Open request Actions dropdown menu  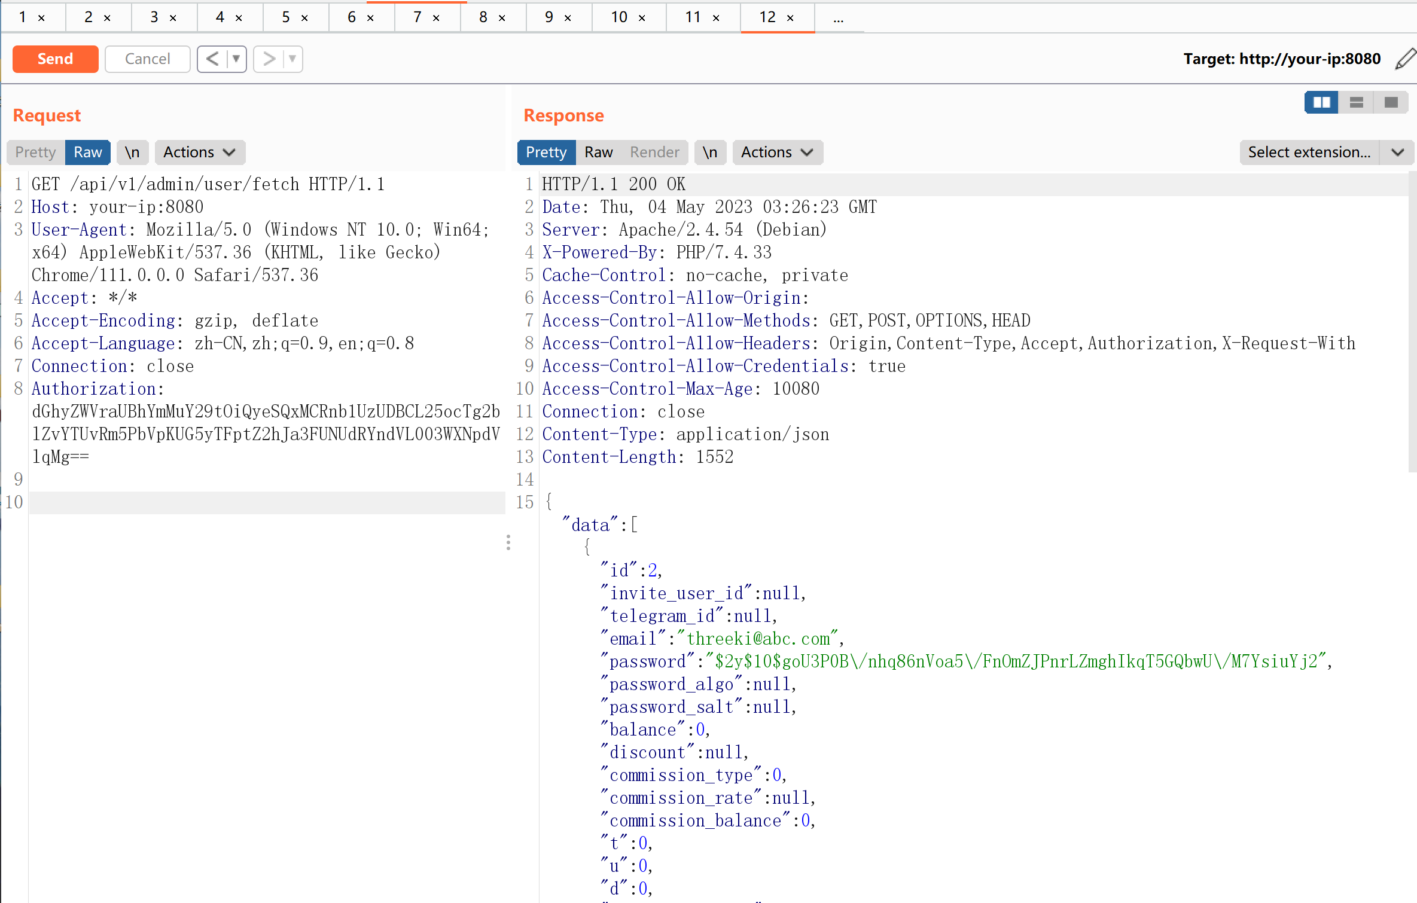(199, 152)
